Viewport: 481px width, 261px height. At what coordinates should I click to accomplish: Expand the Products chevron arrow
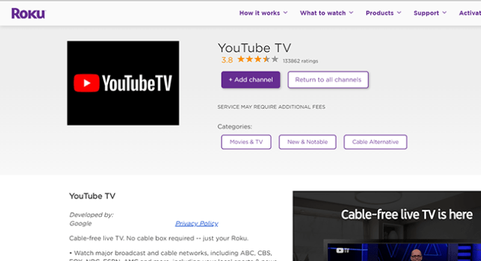[x=399, y=13]
